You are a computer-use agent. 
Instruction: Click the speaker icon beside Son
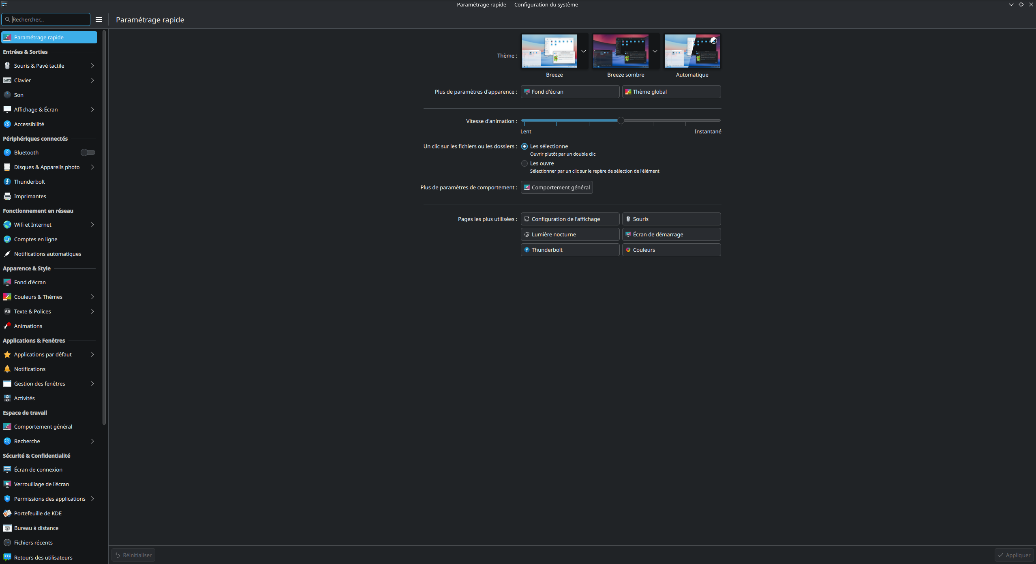tap(7, 95)
